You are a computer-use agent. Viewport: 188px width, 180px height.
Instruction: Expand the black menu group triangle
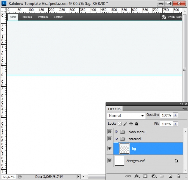[116, 132]
